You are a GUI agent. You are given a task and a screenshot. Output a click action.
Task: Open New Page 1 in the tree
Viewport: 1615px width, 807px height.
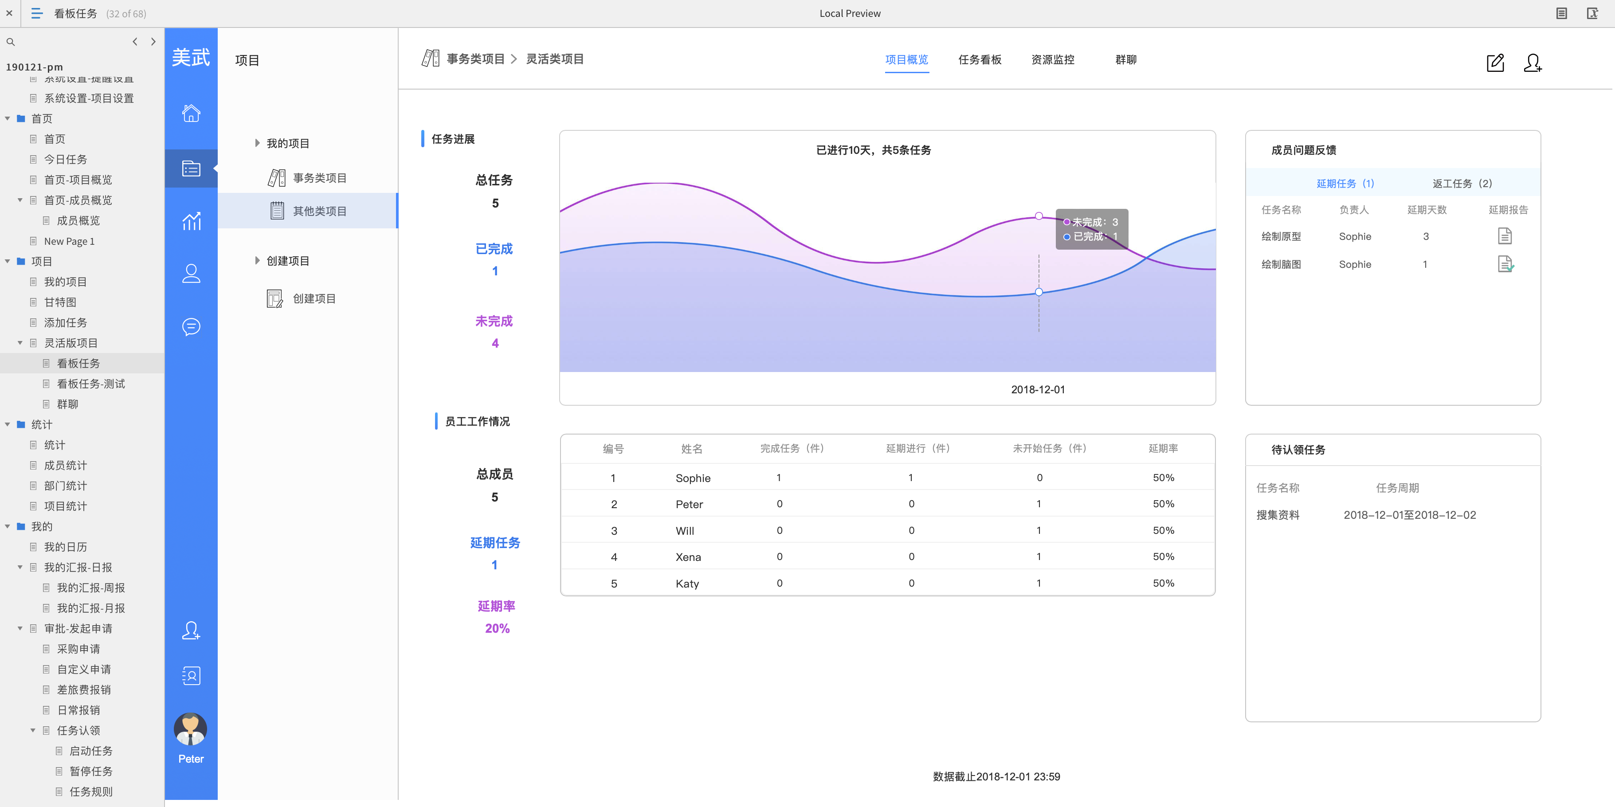tap(69, 241)
